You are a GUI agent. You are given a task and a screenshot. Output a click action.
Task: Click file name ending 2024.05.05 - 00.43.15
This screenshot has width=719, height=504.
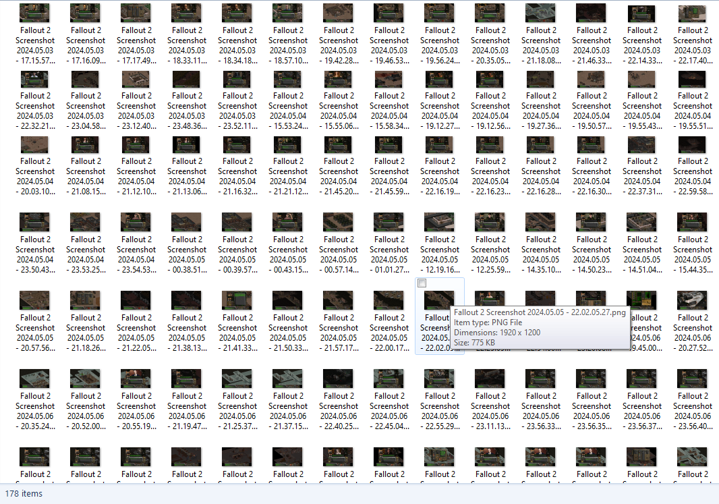coord(288,254)
